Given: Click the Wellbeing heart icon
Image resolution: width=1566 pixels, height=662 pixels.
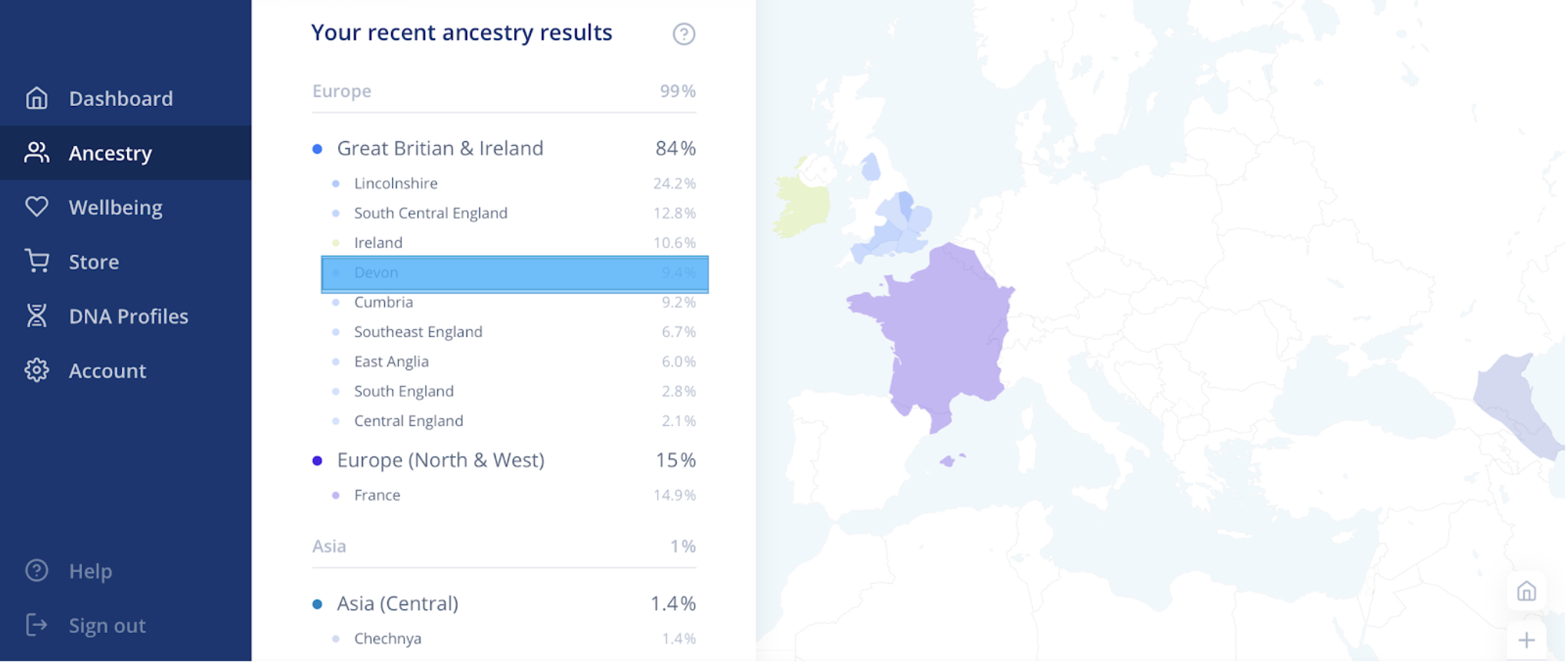Looking at the screenshot, I should click(x=36, y=207).
